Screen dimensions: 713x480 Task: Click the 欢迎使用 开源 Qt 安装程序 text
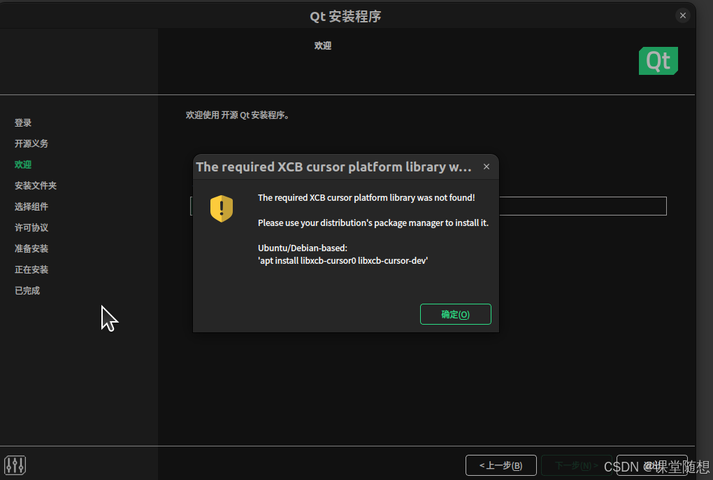click(x=238, y=115)
